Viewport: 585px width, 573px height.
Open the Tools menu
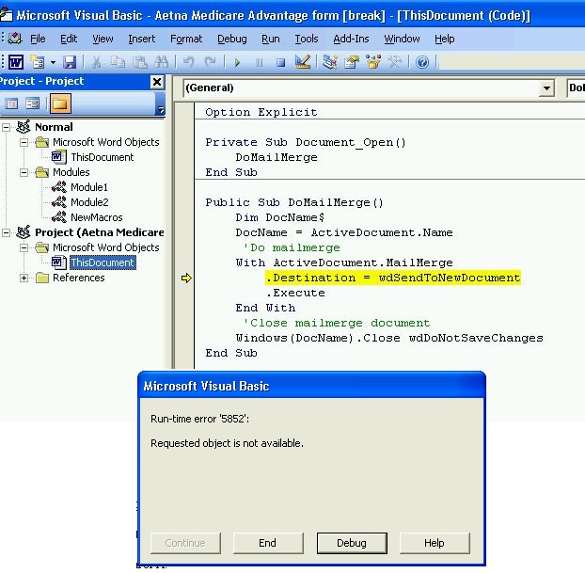pos(307,39)
